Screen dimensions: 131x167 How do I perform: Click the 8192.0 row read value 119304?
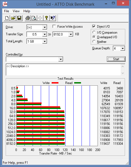(118, 144)
